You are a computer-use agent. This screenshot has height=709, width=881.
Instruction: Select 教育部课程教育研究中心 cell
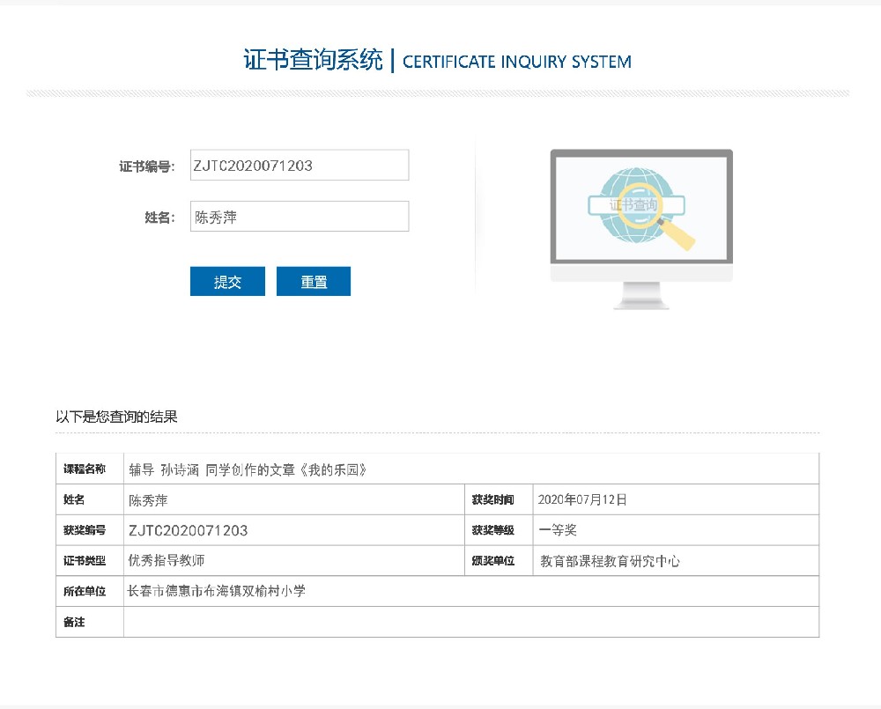tap(676, 561)
